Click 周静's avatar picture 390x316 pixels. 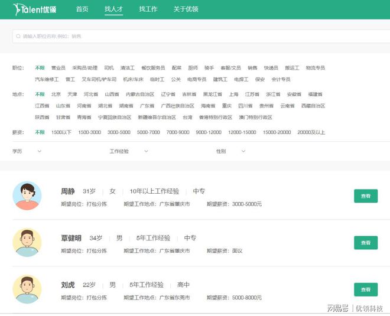click(27, 196)
